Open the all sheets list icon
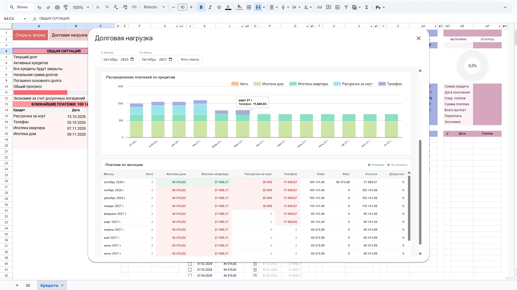517x290 pixels. [28, 285]
